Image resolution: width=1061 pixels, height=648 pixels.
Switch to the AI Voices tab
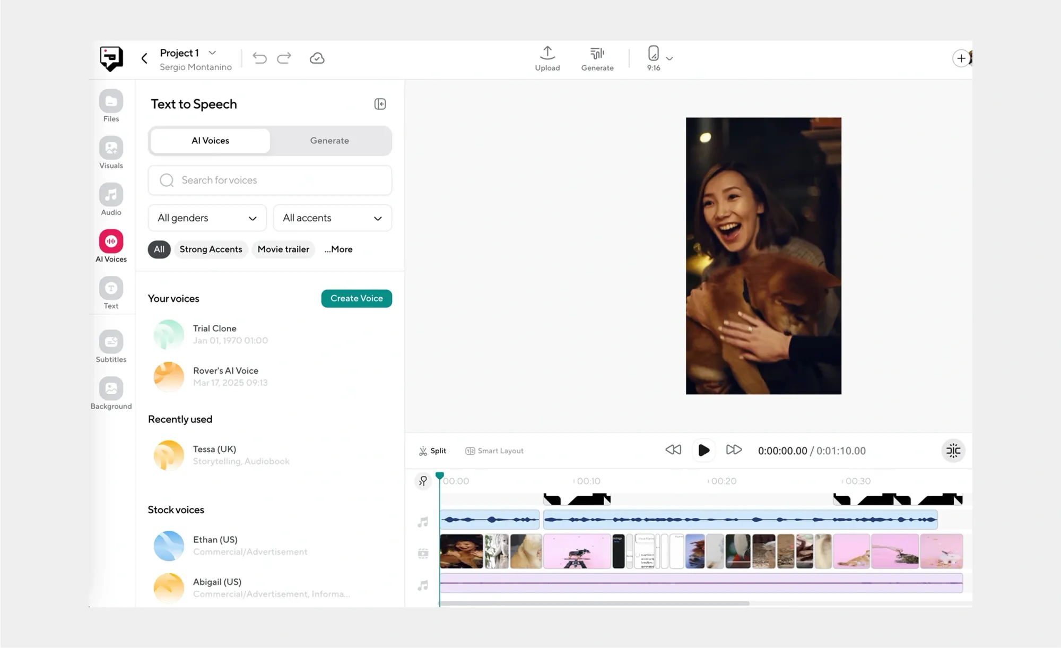(x=210, y=141)
